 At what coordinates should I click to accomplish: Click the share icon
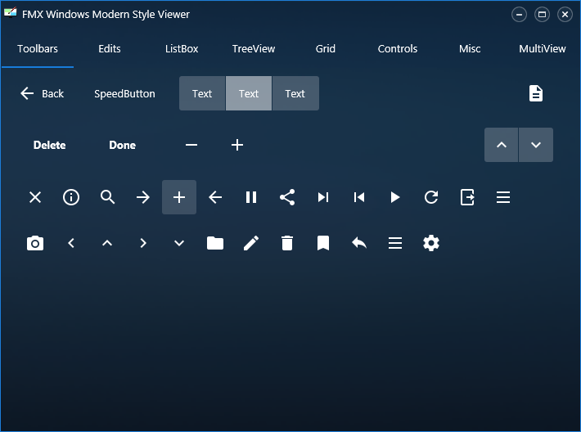point(287,197)
